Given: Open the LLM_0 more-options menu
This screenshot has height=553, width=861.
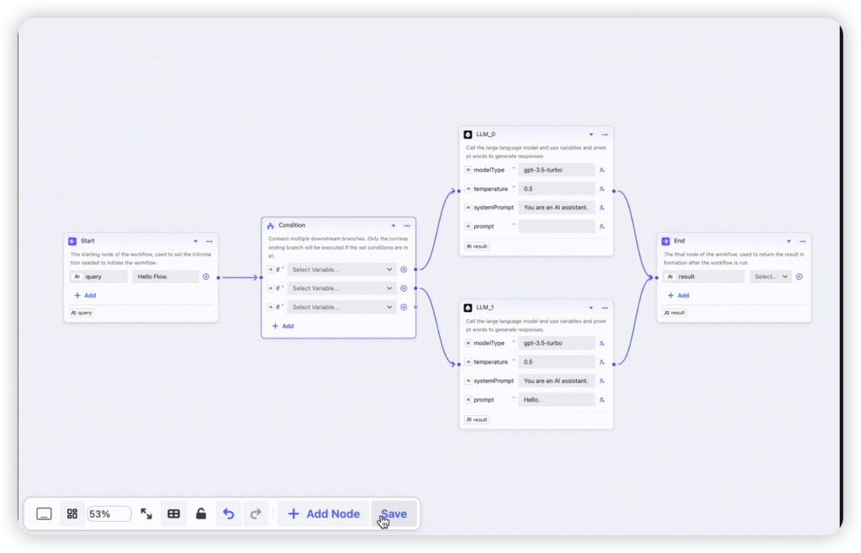Looking at the screenshot, I should [605, 134].
